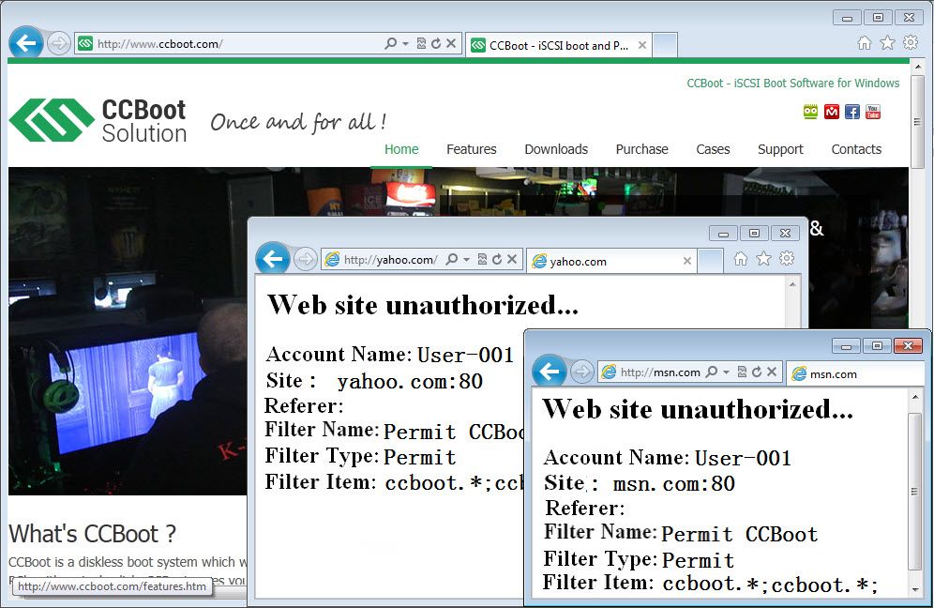Open a new tab in yahoo.com window

(x=710, y=261)
